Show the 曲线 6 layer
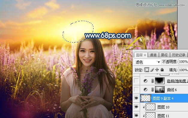The height and width of the screenshot is (118, 188). [136, 89]
